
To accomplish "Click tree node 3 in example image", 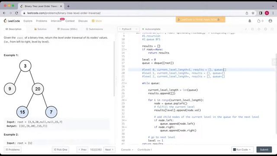I will click(x=25, y=66).
